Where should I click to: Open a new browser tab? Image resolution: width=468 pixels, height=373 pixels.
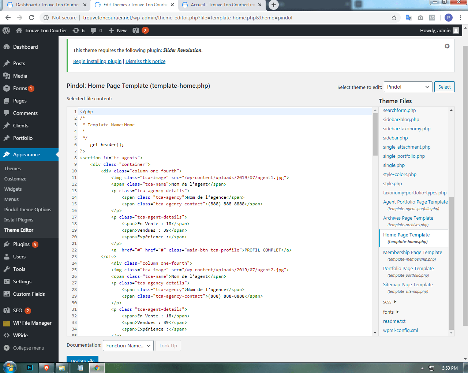click(274, 5)
